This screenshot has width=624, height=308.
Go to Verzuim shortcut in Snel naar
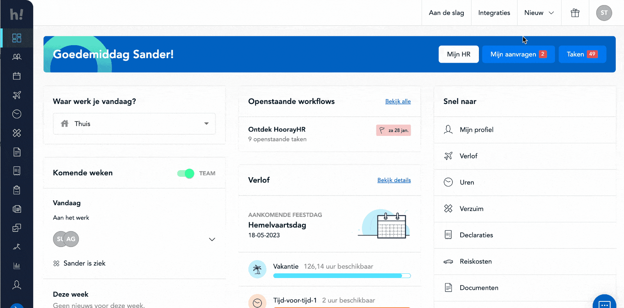(x=525, y=209)
